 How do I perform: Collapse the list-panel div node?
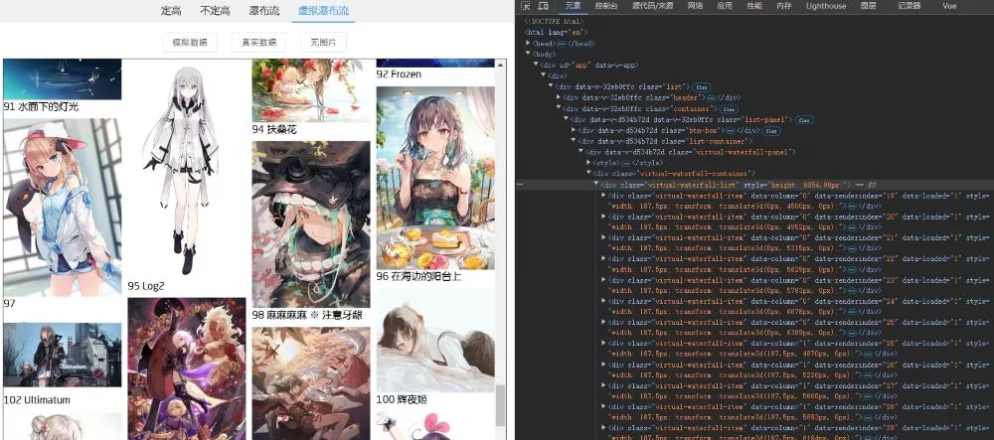[x=566, y=119]
